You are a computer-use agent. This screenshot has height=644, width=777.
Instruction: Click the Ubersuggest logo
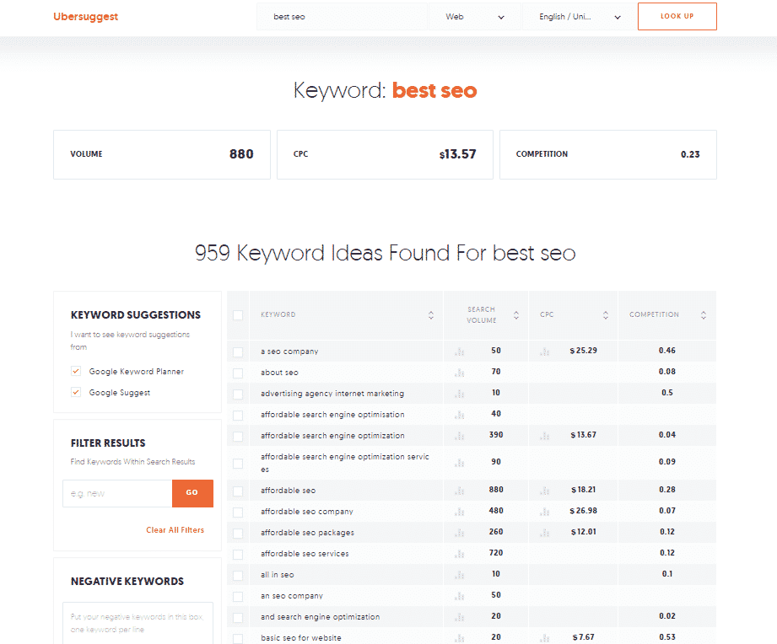pos(85,16)
